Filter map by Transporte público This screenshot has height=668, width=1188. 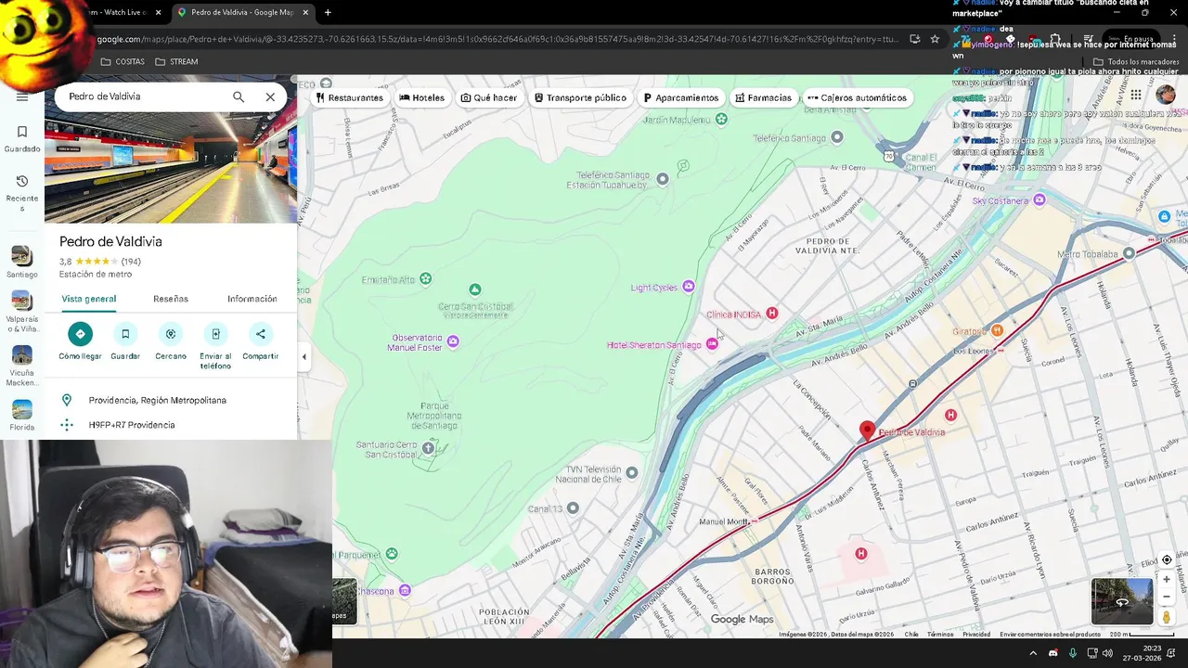coord(581,97)
